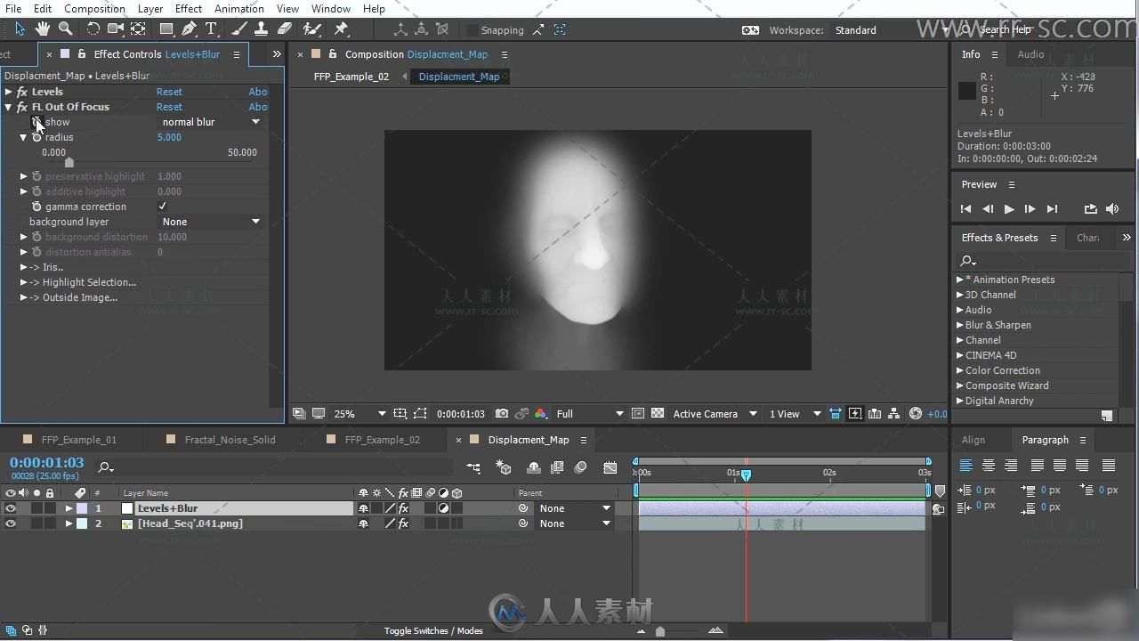
Task: Select the Rotation tool
Action: (x=93, y=29)
